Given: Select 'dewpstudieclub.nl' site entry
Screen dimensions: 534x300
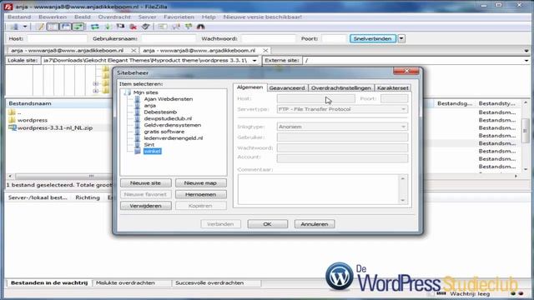Looking at the screenshot, I should [168, 118].
